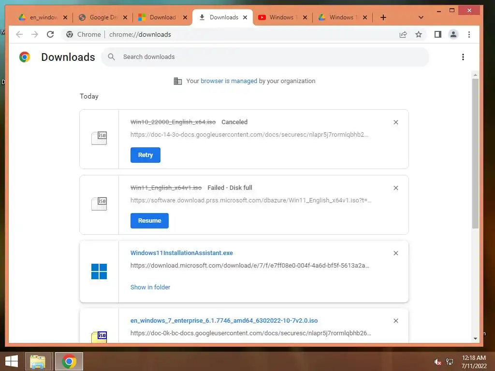Open the 'browser is managed' link

[229, 81]
